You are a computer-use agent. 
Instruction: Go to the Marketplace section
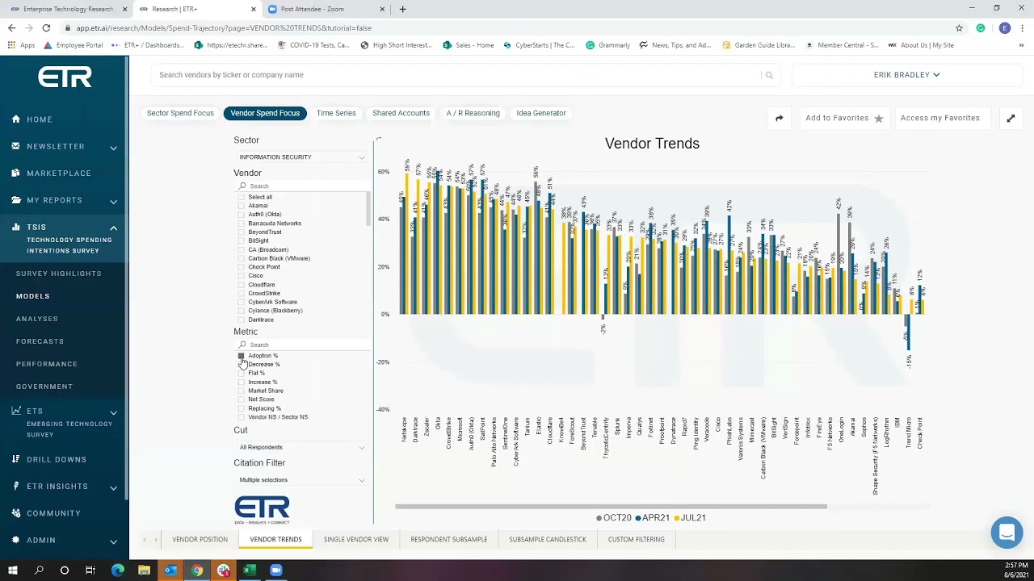click(59, 173)
